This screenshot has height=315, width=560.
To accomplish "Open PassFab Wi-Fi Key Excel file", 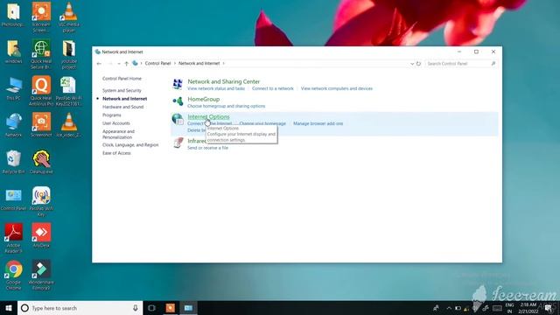I will (x=68, y=91).
